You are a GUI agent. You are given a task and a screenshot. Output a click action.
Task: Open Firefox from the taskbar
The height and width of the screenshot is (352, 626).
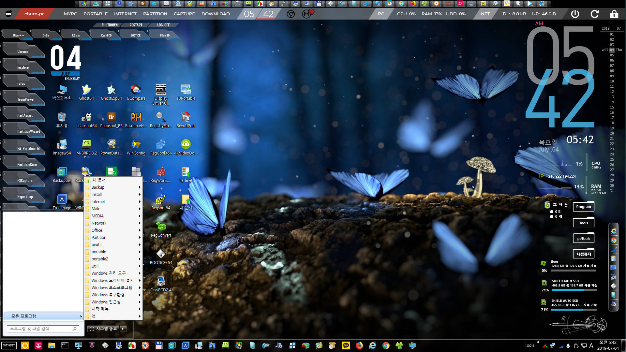[x=359, y=345]
